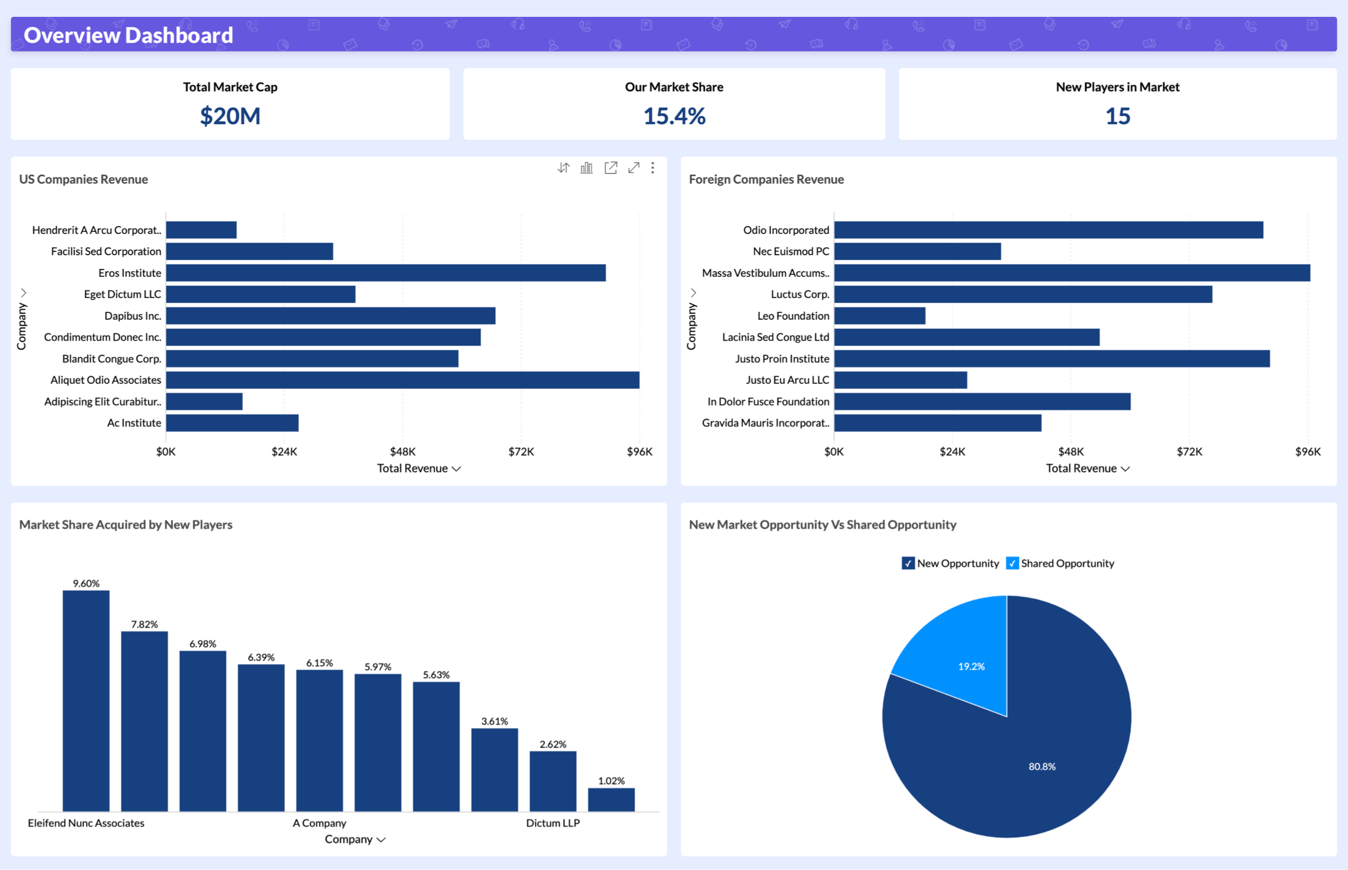The image size is (1348, 870).
Task: Click the open-in-new-window icon on US Revenue chart
Action: pyautogui.click(x=611, y=168)
